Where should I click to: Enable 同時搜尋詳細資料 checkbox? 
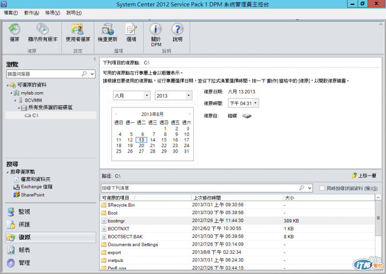[x=322, y=188]
